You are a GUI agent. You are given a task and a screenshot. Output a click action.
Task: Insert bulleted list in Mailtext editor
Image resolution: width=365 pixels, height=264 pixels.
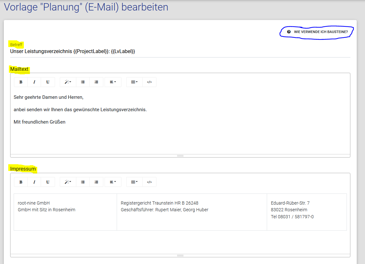(83, 82)
